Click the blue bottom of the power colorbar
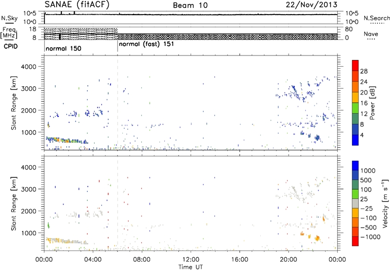 pyautogui.click(x=355, y=140)
